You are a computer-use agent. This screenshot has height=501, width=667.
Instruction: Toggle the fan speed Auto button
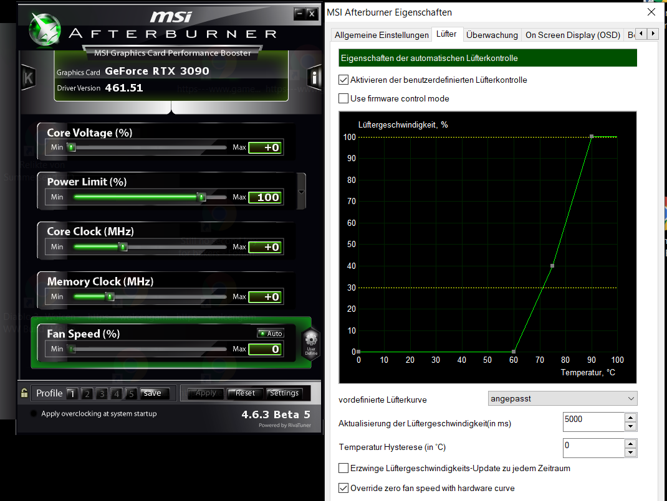271,334
